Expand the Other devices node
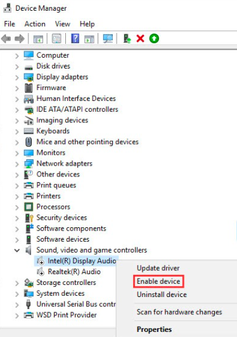 click(x=17, y=175)
